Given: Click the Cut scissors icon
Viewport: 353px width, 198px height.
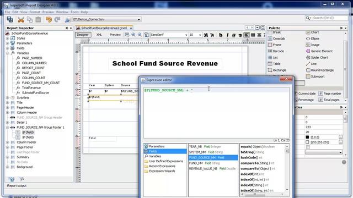Looking at the screenshot, I should (21, 20).
